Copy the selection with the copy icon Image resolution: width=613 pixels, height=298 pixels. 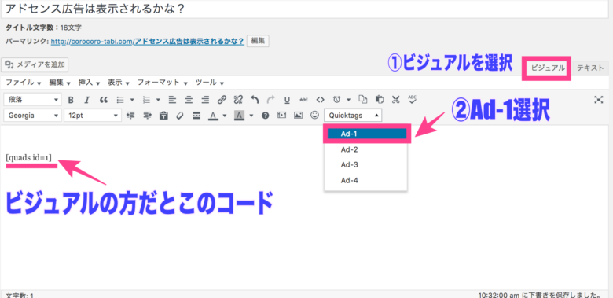(x=363, y=100)
